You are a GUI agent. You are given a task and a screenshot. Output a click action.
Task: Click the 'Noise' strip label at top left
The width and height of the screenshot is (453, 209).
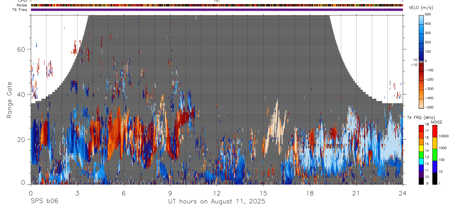pos(22,5)
